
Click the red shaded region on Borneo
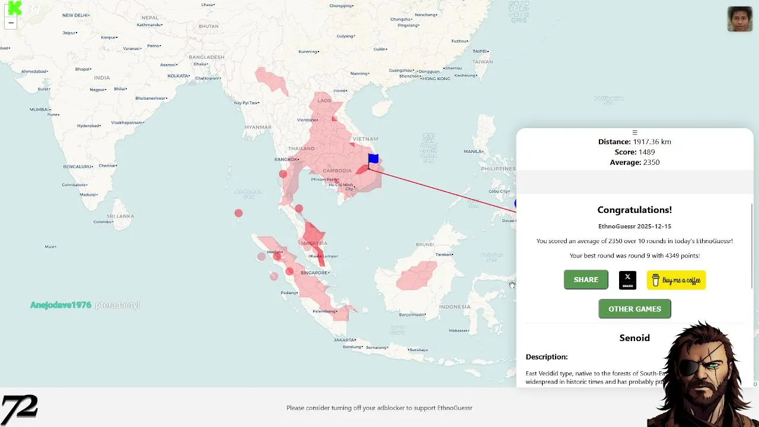point(417,276)
